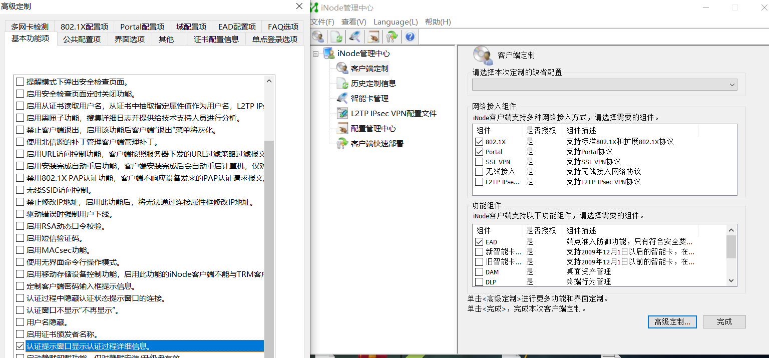Enable 无线SSID访问控制 option
The height and width of the screenshot is (358, 769).
click(x=20, y=190)
